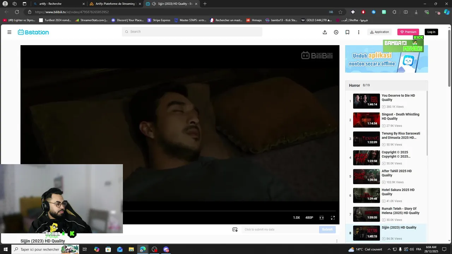Switch to the artify - Recherche tab
Screen dimensions: 452x254
click(x=58, y=4)
